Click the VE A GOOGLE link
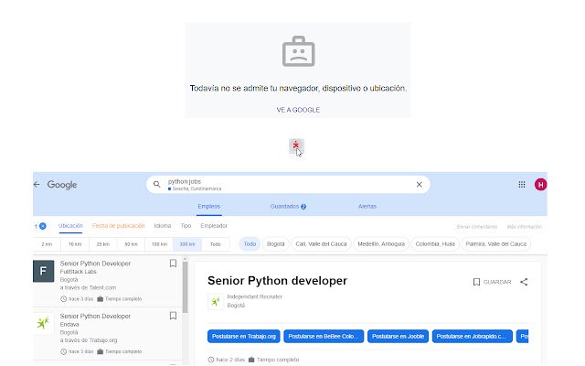Viewport: 585px width, 366px height. (298, 110)
